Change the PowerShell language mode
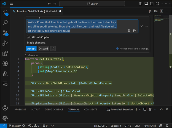172x128 pixels. (x=150, y=126)
